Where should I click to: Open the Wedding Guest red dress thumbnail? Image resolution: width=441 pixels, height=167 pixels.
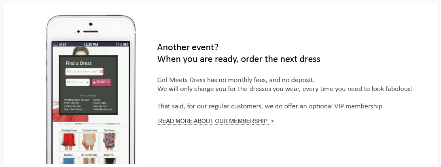(x=69, y=142)
